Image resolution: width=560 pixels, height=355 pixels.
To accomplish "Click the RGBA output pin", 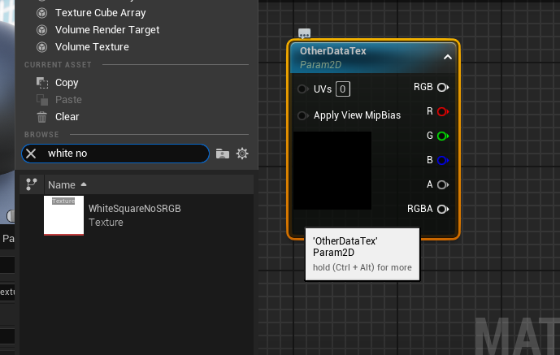I will (443, 209).
